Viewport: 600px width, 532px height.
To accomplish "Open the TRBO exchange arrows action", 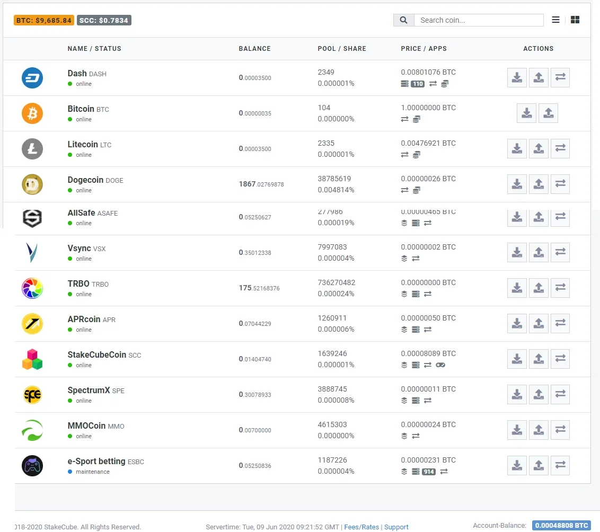I will click(560, 288).
